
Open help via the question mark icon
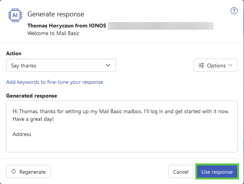pyautogui.click(x=234, y=11)
